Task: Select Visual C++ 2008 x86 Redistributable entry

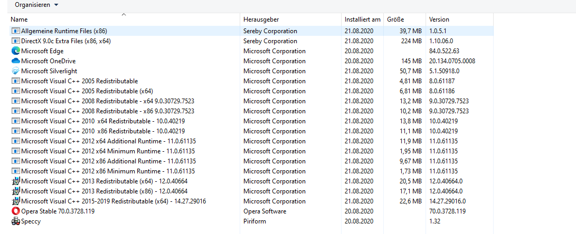Action: 108,111
